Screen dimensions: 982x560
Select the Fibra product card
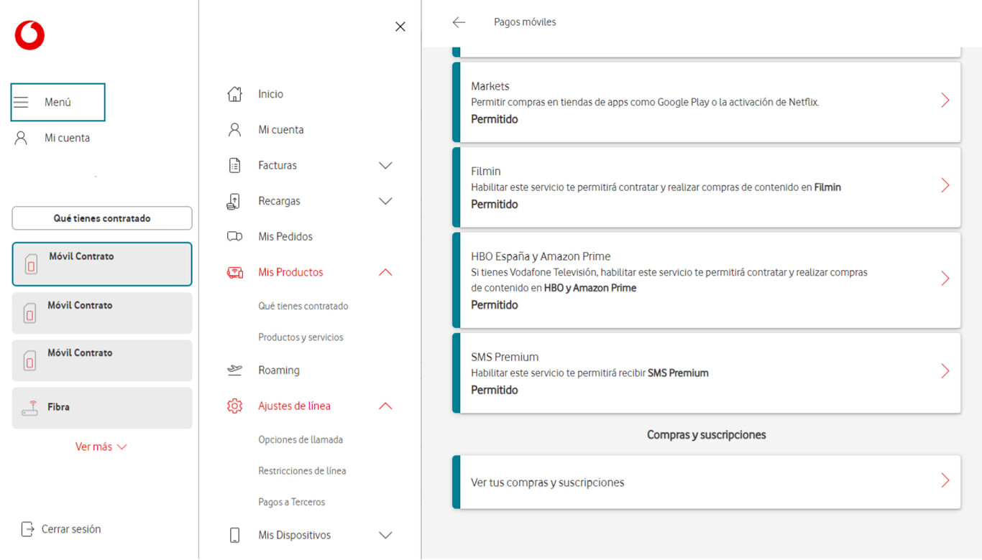102,408
